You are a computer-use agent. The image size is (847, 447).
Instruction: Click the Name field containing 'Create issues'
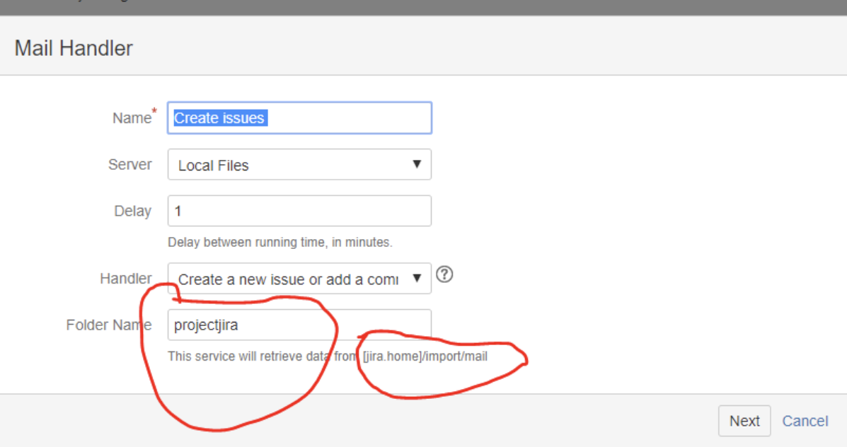[x=299, y=118]
